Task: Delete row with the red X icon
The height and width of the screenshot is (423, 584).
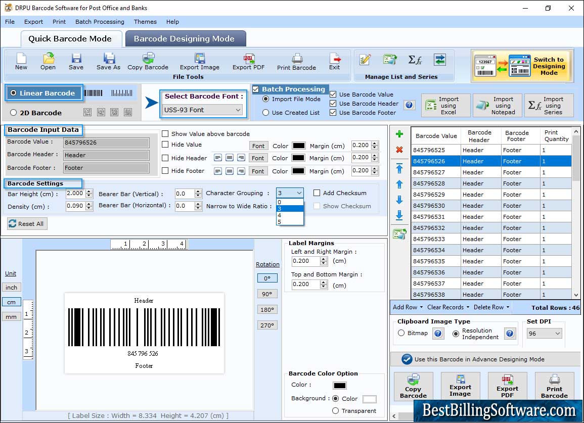Action: pos(399,150)
